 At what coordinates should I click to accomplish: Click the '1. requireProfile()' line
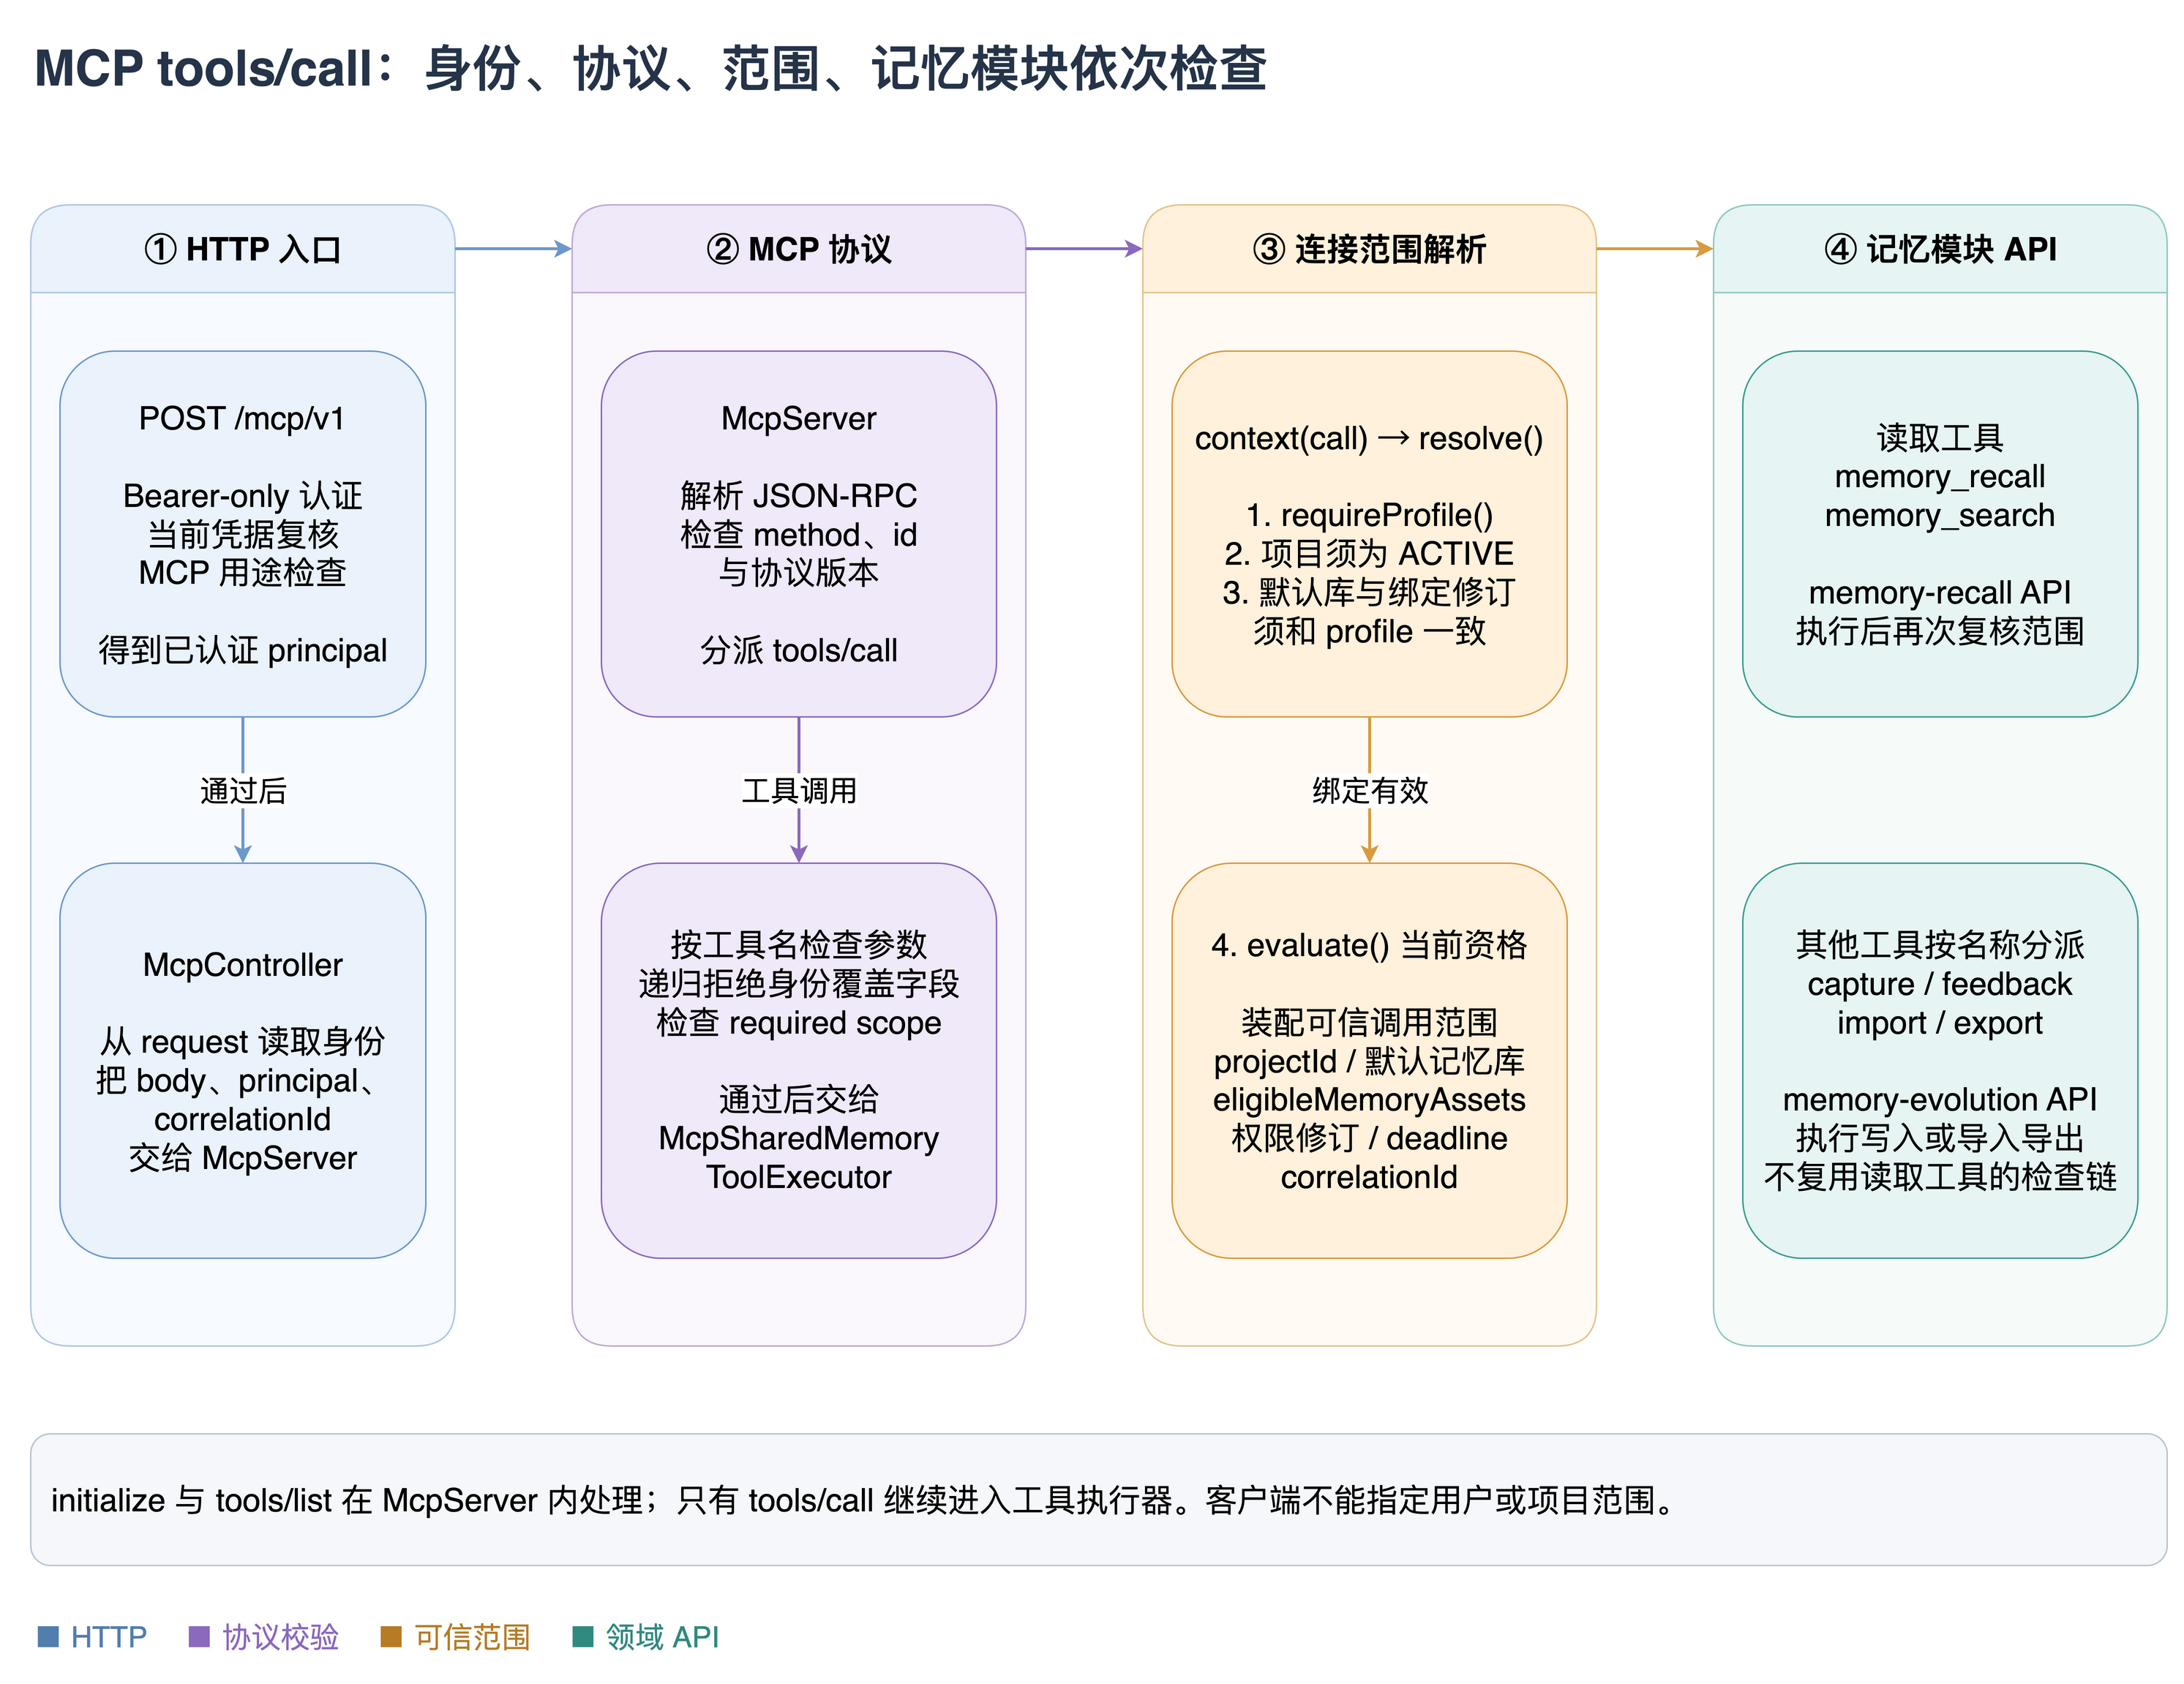1369,515
